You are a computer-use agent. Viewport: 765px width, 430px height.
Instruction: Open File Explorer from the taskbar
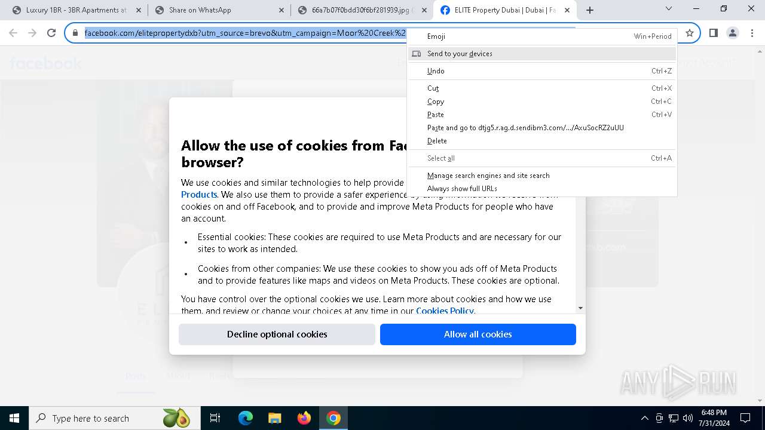tap(275, 418)
